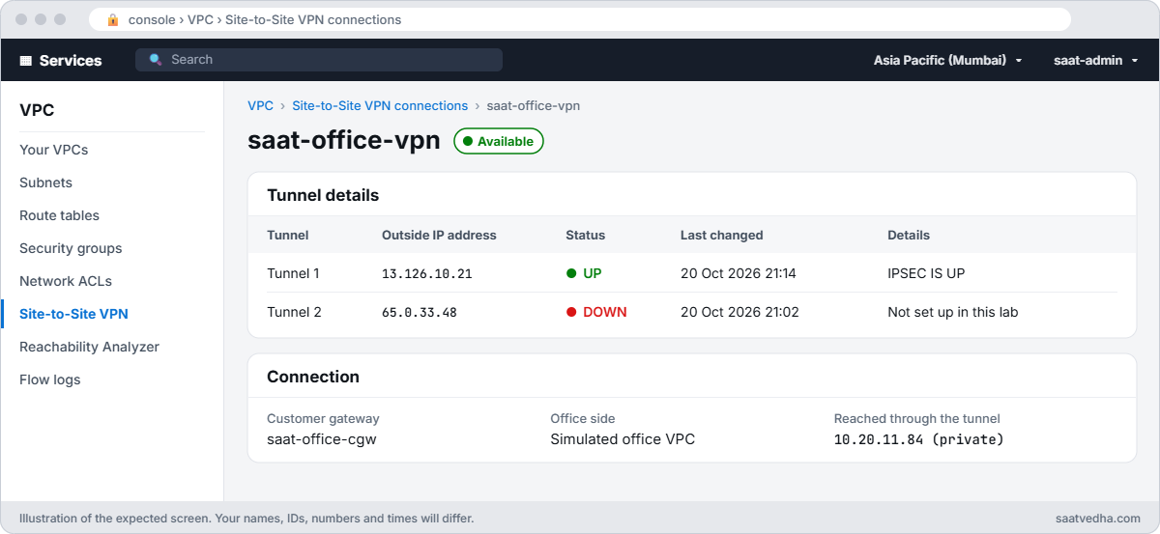The image size is (1160, 534).
Task: Open Route tables sidebar item
Action: [60, 215]
